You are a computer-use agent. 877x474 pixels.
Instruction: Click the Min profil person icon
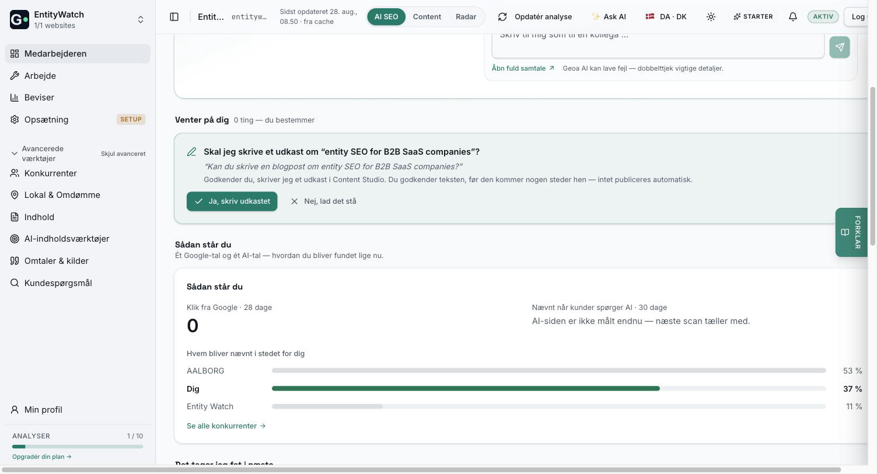pos(15,410)
